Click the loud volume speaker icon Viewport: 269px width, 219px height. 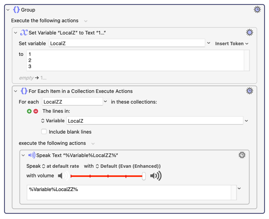pos(156,176)
